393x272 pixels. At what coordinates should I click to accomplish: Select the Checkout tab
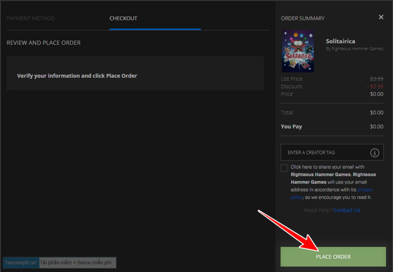[x=124, y=19]
